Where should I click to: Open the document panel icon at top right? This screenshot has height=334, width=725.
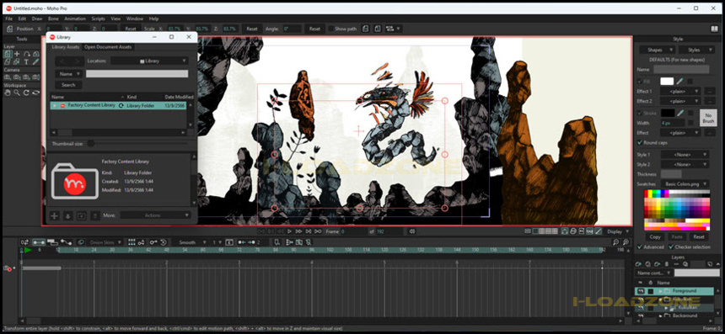pos(714,29)
